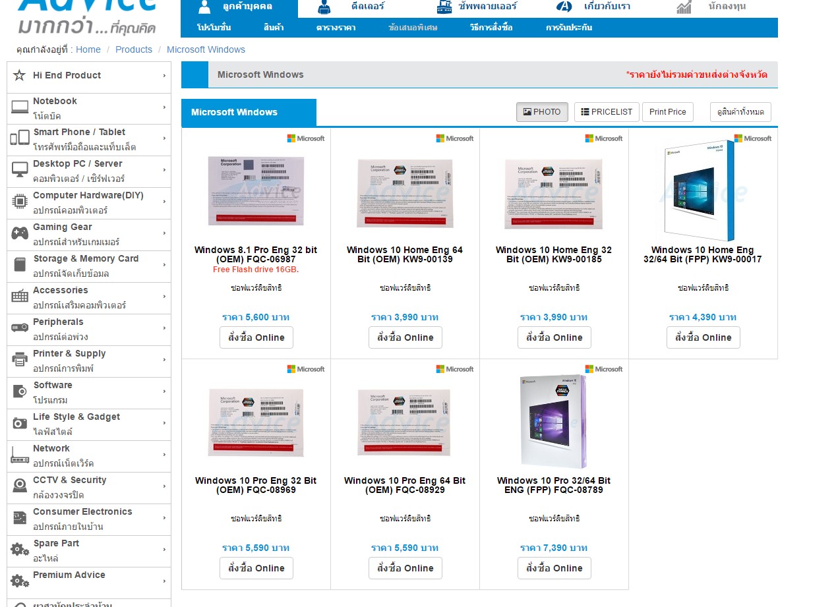
Task: Click the Advice logo at top left
Action: (x=87, y=16)
